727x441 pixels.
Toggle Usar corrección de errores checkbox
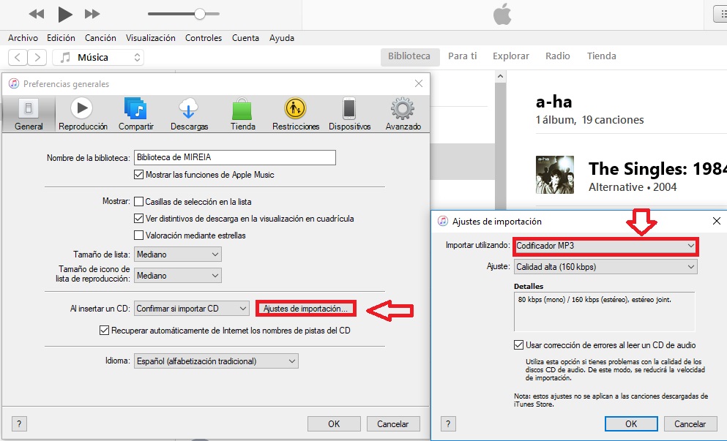[x=519, y=345]
